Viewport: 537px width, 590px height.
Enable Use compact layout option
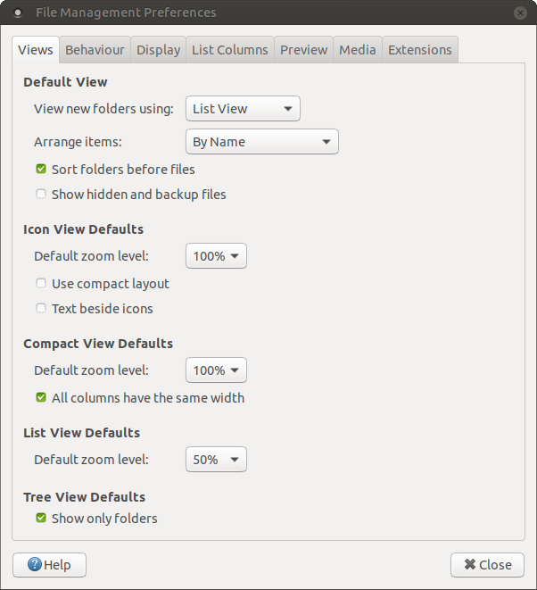(x=41, y=283)
